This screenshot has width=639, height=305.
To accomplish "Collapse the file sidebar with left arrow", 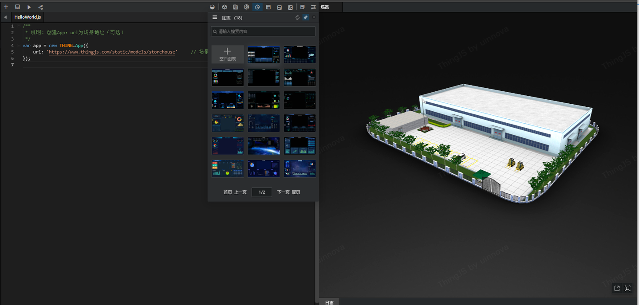I will point(5,17).
